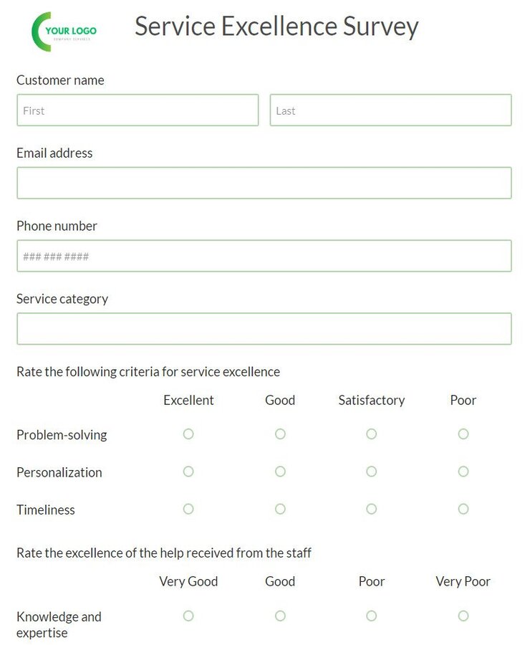530x645 pixels.
Task: Select Satisfactory for Personalization
Action: tap(372, 472)
